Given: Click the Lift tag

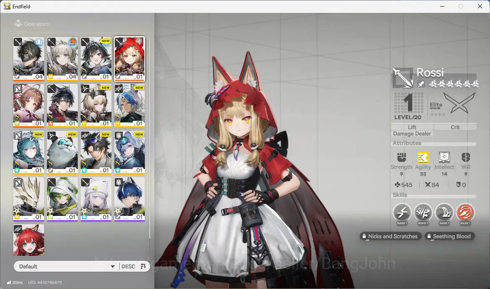Looking at the screenshot, I should point(412,127).
